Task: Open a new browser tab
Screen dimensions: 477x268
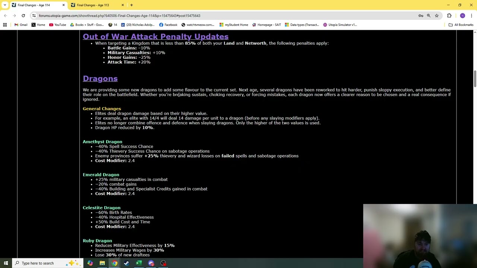Action: [x=132, y=5]
